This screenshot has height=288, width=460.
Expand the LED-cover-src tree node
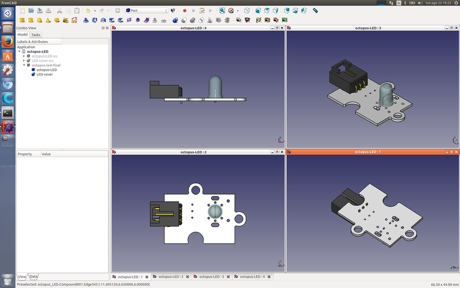coord(24,60)
